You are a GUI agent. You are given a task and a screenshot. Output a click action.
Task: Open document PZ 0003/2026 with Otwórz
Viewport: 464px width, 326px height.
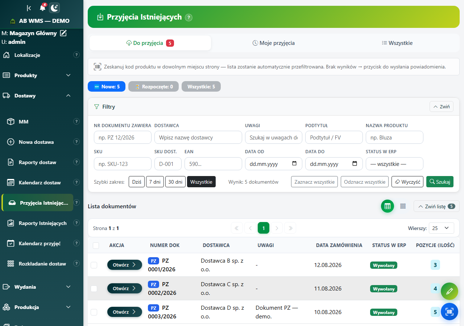pyautogui.click(x=125, y=312)
